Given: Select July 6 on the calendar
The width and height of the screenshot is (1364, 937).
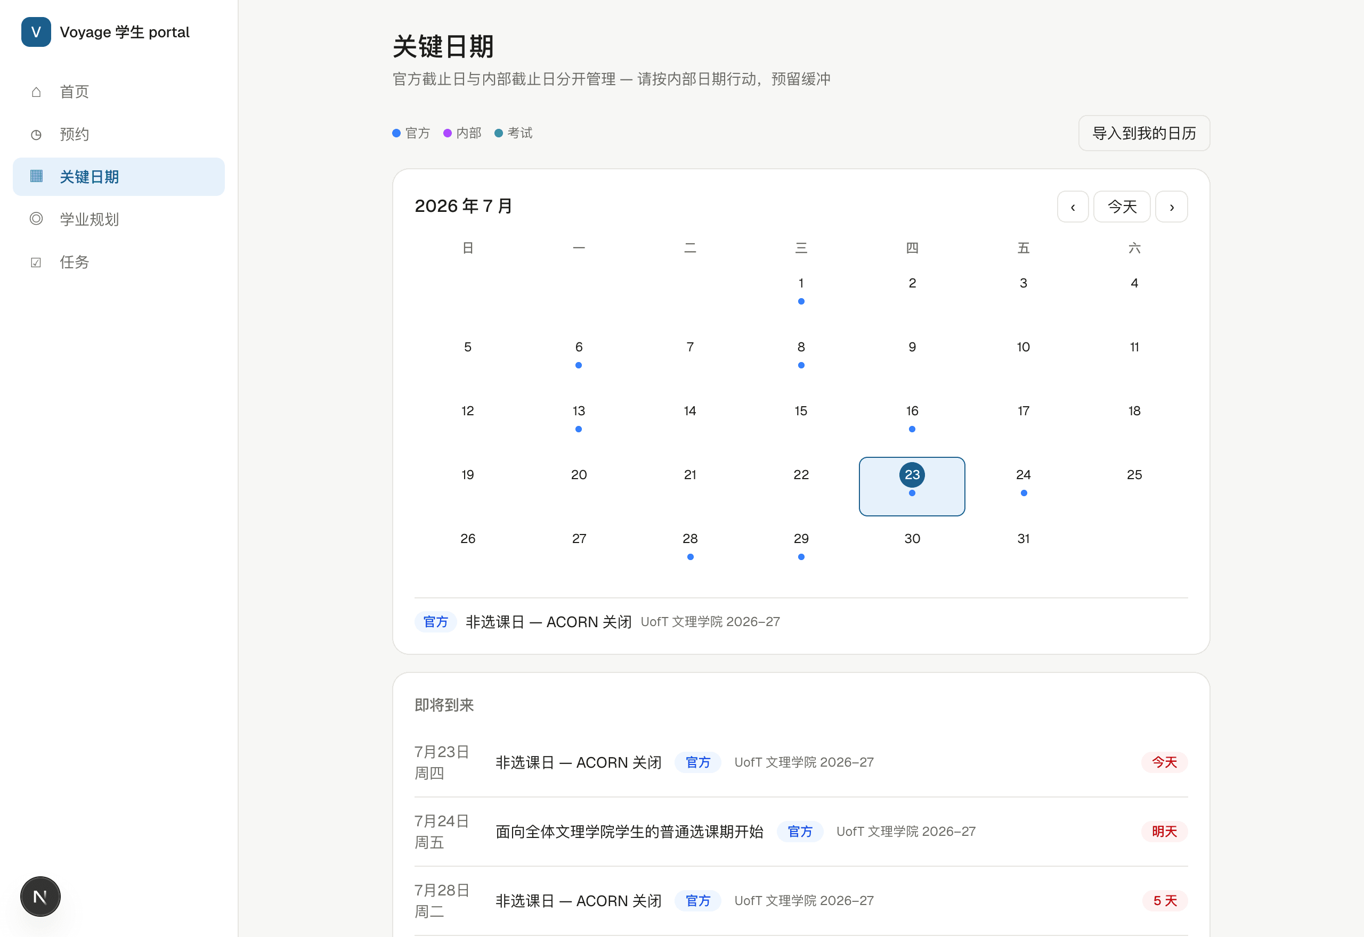Looking at the screenshot, I should click(579, 359).
